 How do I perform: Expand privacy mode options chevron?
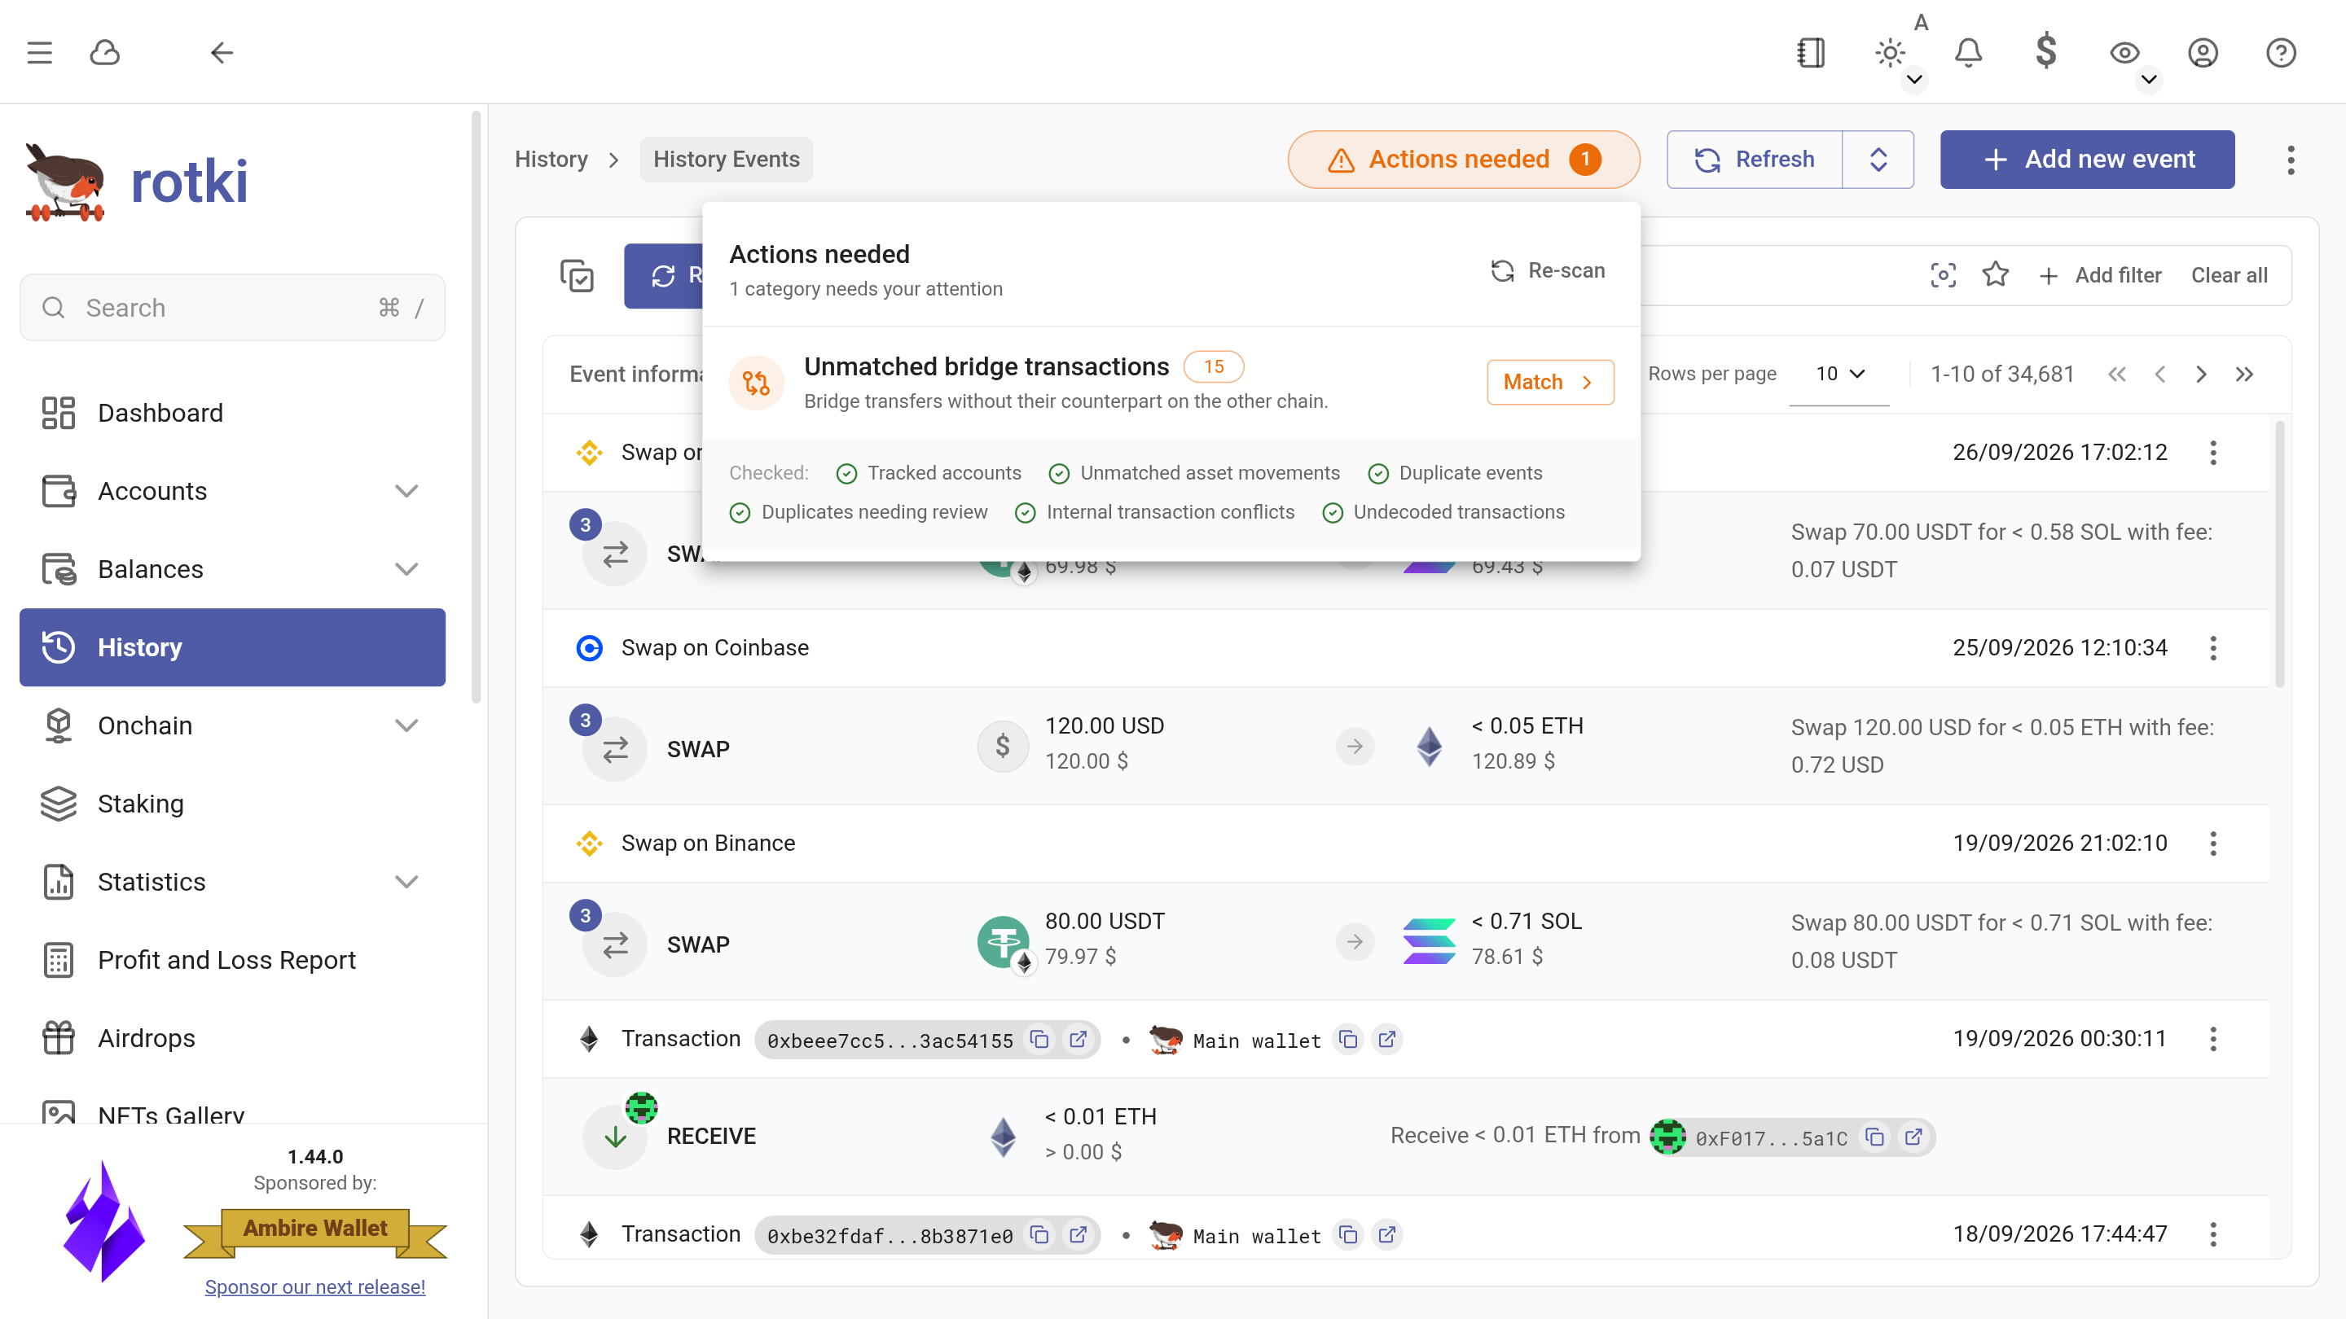coord(2148,79)
